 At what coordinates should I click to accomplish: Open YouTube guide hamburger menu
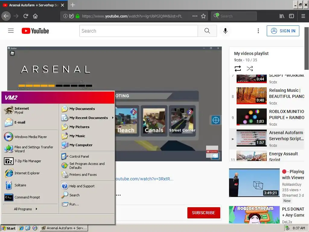coord(11,31)
